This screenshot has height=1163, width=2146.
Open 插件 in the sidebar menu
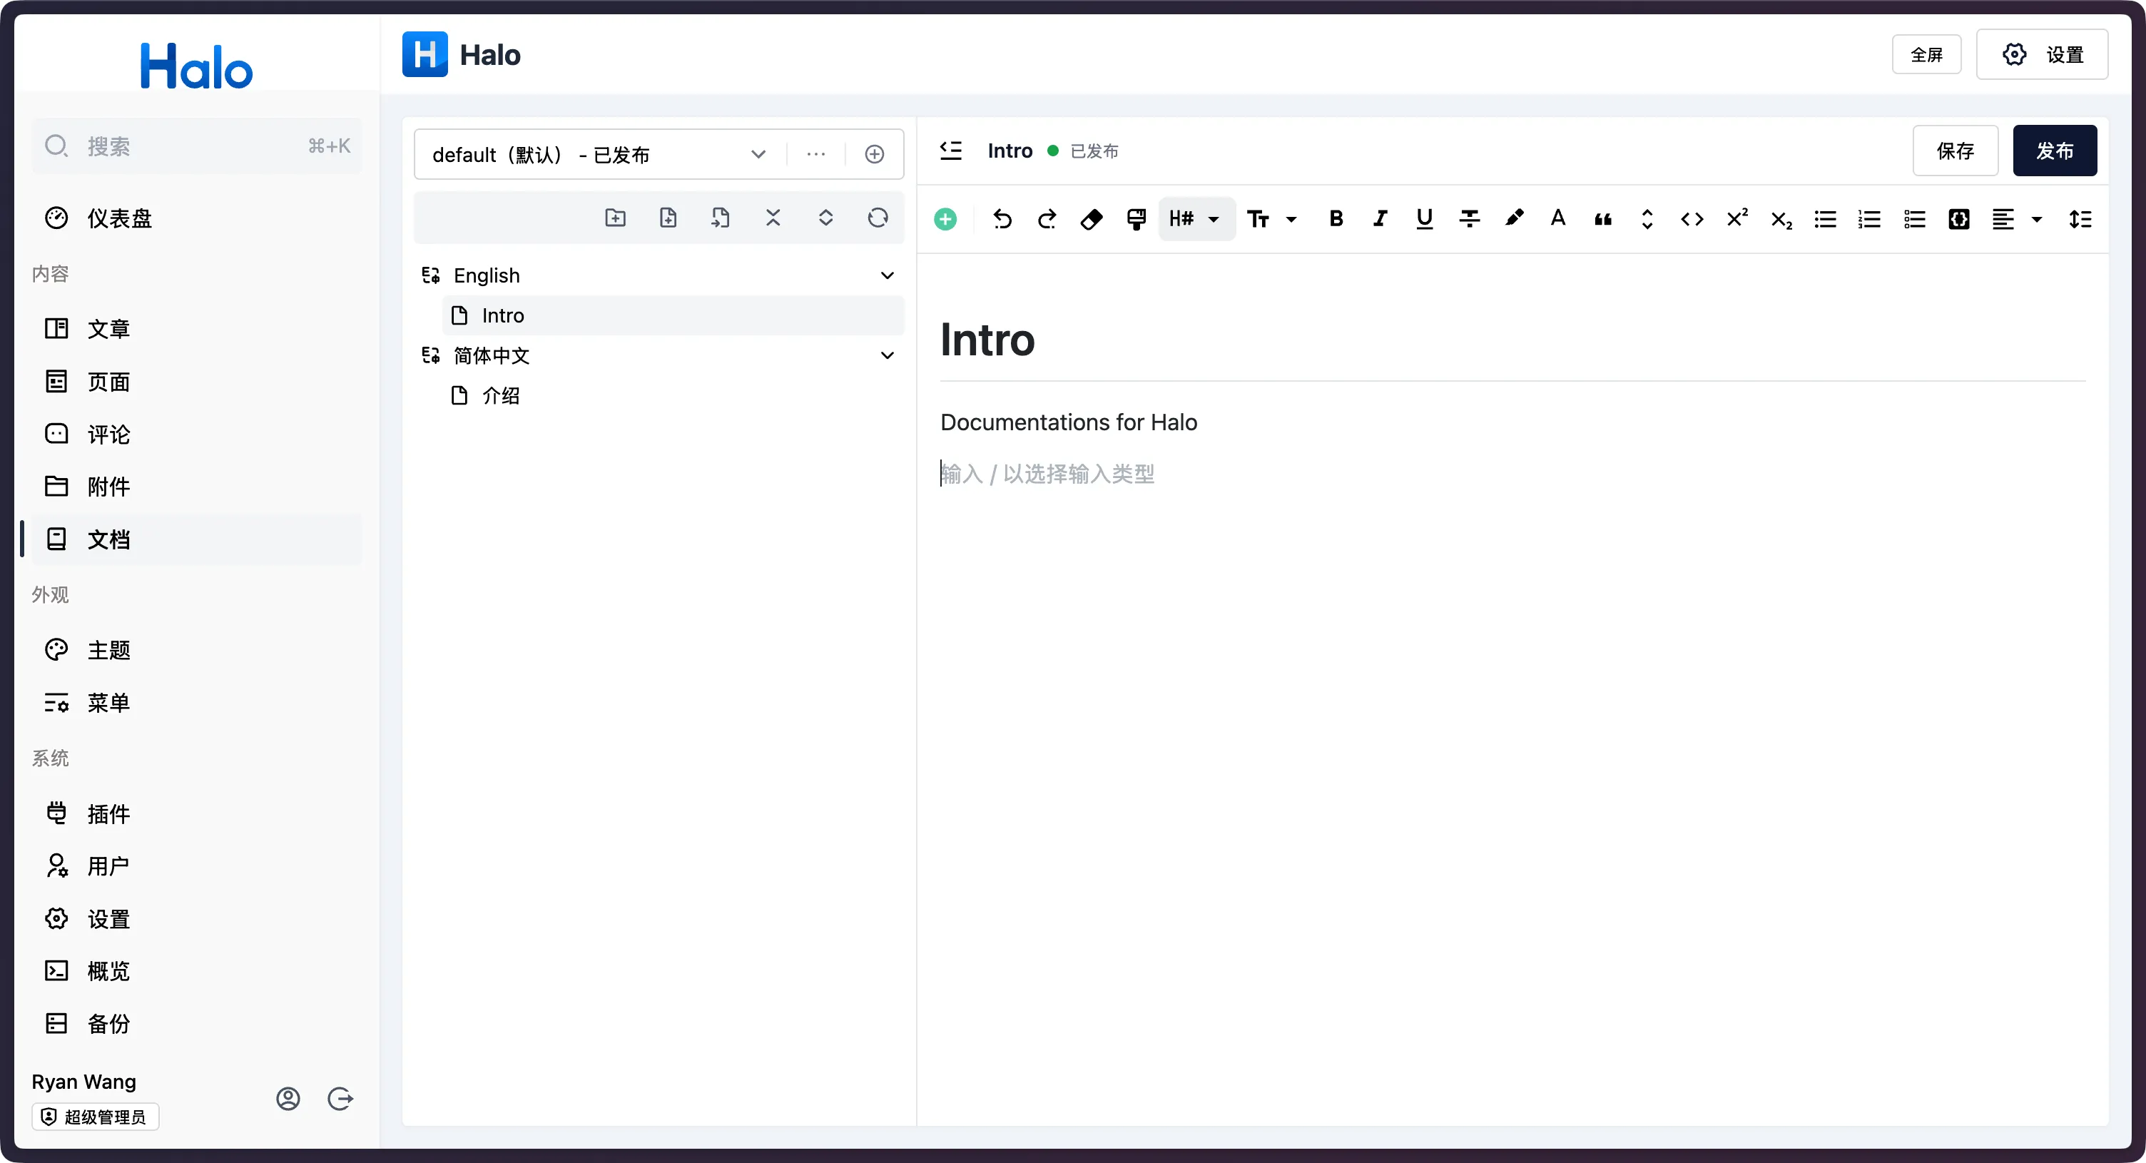click(x=109, y=814)
